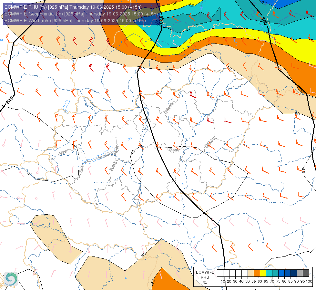The height and width of the screenshot is (290, 316).
Task: Pick the light gray 90-95% legend swatch
Action: [x=300, y=273]
